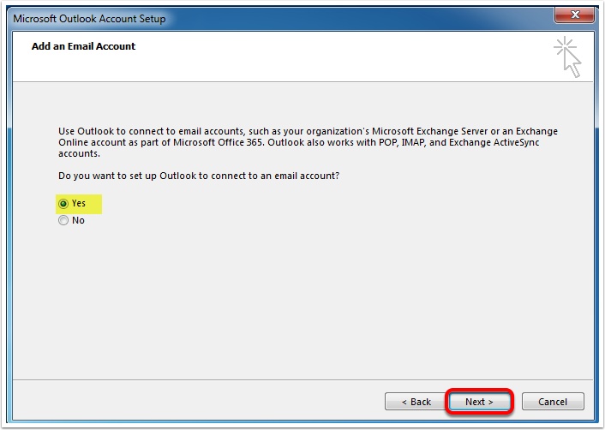The height and width of the screenshot is (430, 605).
Task: Click the cursor sparkle icon in header
Action: pyautogui.click(x=567, y=57)
